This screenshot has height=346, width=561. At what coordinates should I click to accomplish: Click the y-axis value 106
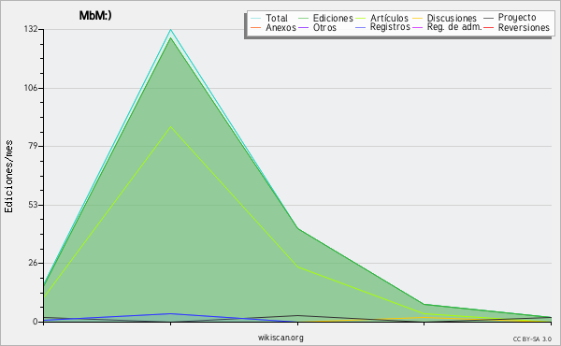(31, 88)
